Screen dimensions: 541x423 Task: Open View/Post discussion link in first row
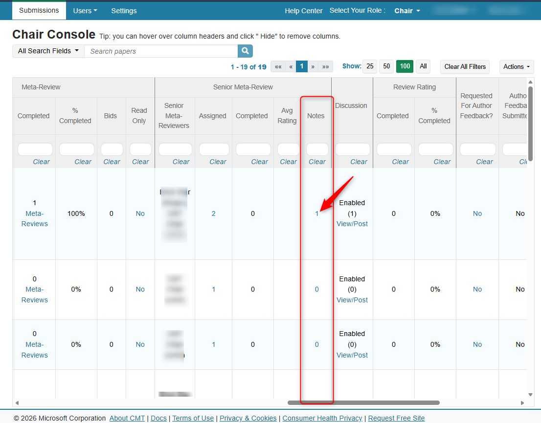[352, 224]
